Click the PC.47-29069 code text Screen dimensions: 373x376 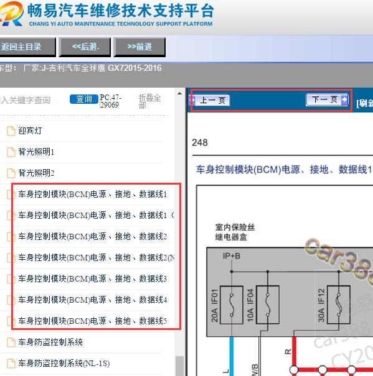(111, 101)
